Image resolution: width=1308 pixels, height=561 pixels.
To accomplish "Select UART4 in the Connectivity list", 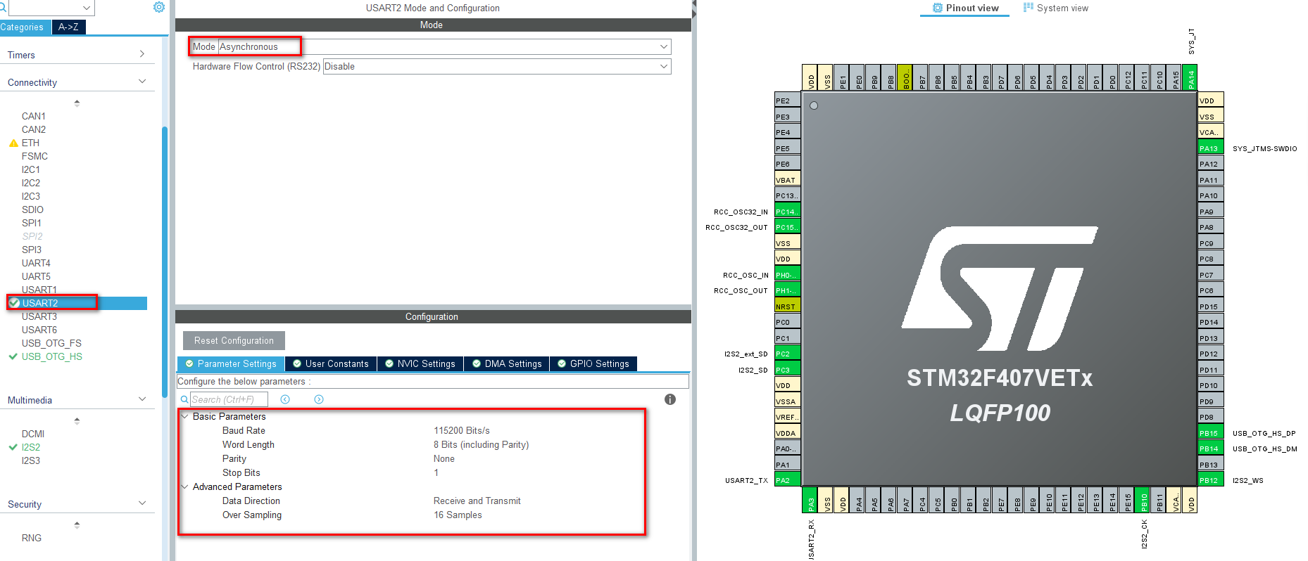I will point(36,263).
